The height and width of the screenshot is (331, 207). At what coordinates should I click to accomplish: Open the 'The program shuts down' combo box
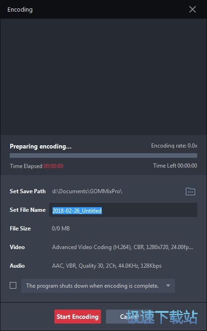98,286
